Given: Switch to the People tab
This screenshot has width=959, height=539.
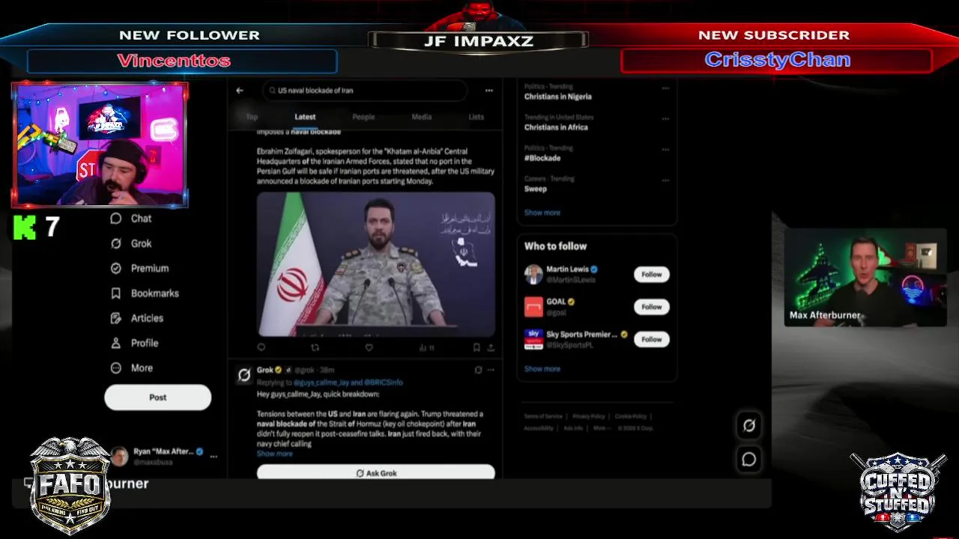Looking at the screenshot, I should click(x=363, y=117).
